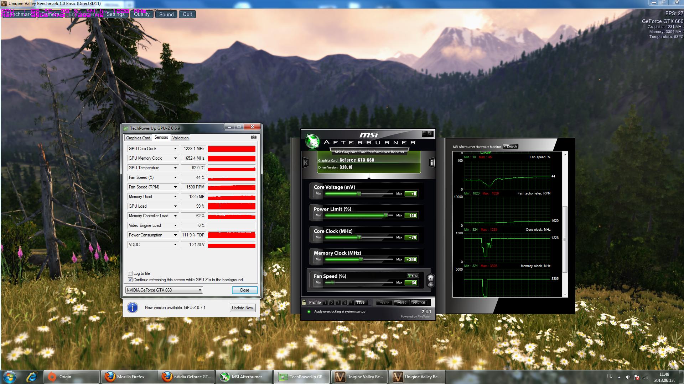This screenshot has width=684, height=384.
Task: Open Power Consumption sensor dropdown
Action: [175, 235]
